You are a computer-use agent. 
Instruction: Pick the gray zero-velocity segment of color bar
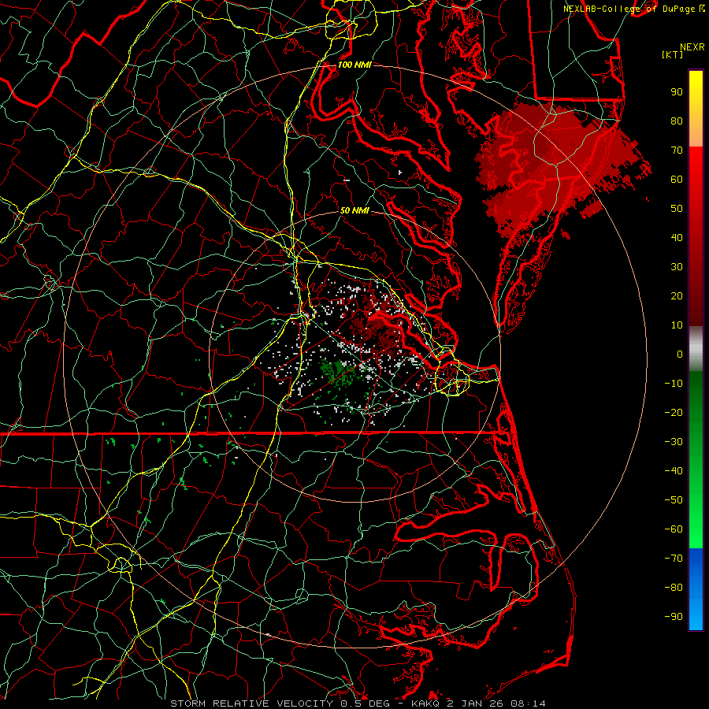(696, 349)
